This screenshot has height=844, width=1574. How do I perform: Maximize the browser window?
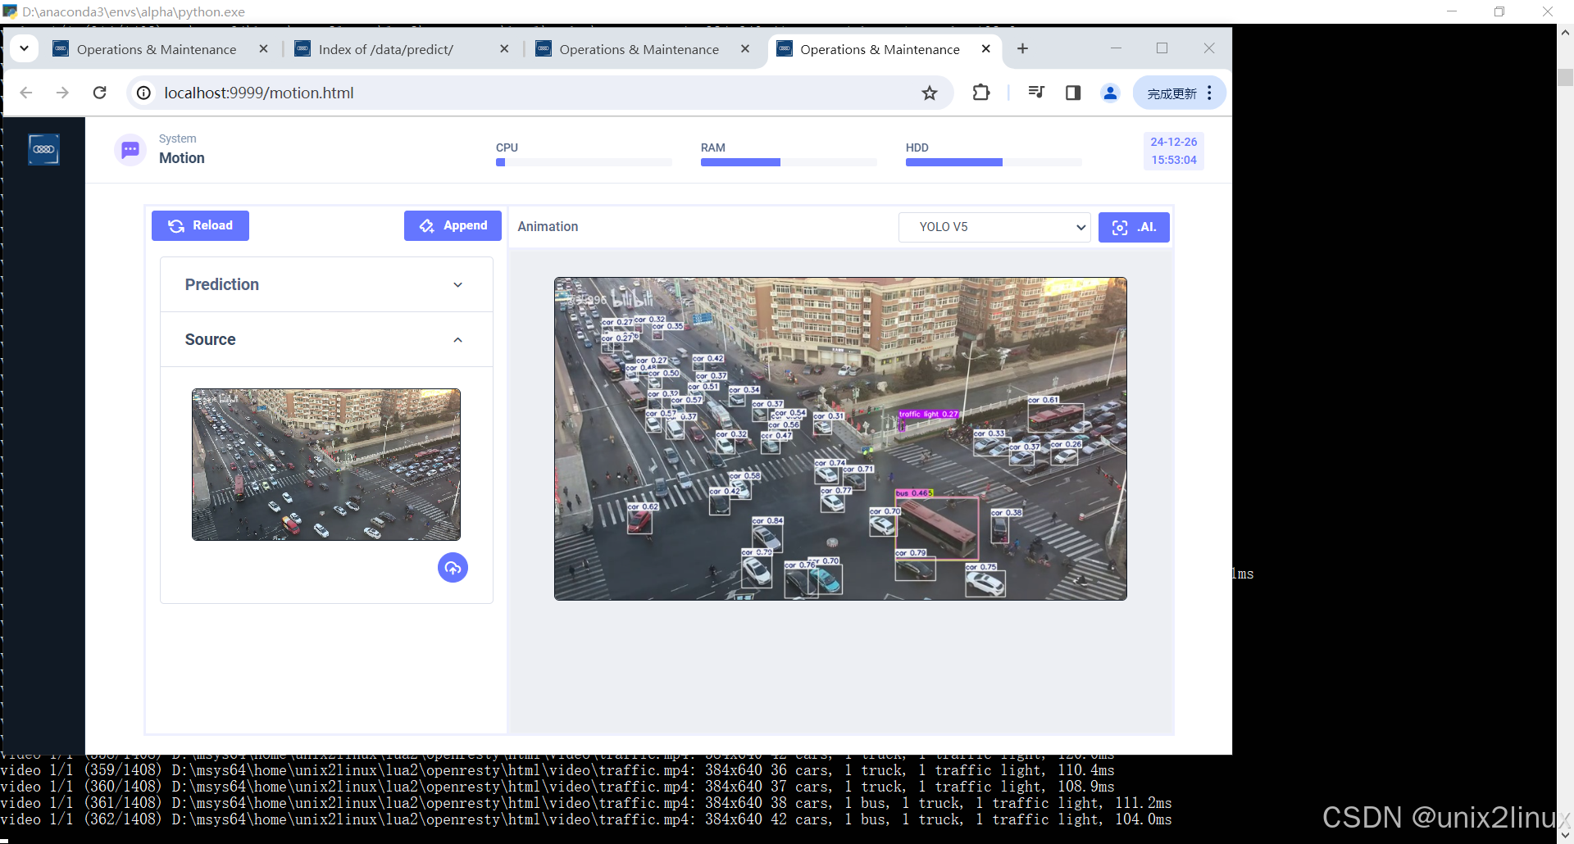1162,48
